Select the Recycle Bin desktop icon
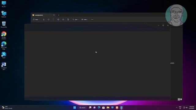 point(4,24)
